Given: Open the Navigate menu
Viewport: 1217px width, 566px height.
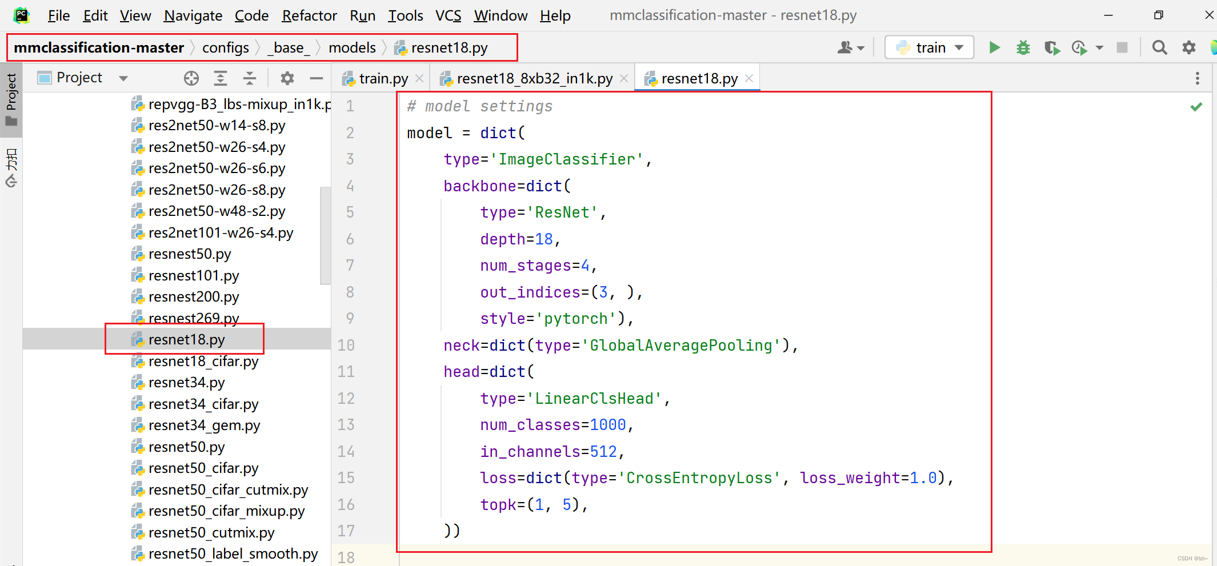Looking at the screenshot, I should tap(193, 15).
